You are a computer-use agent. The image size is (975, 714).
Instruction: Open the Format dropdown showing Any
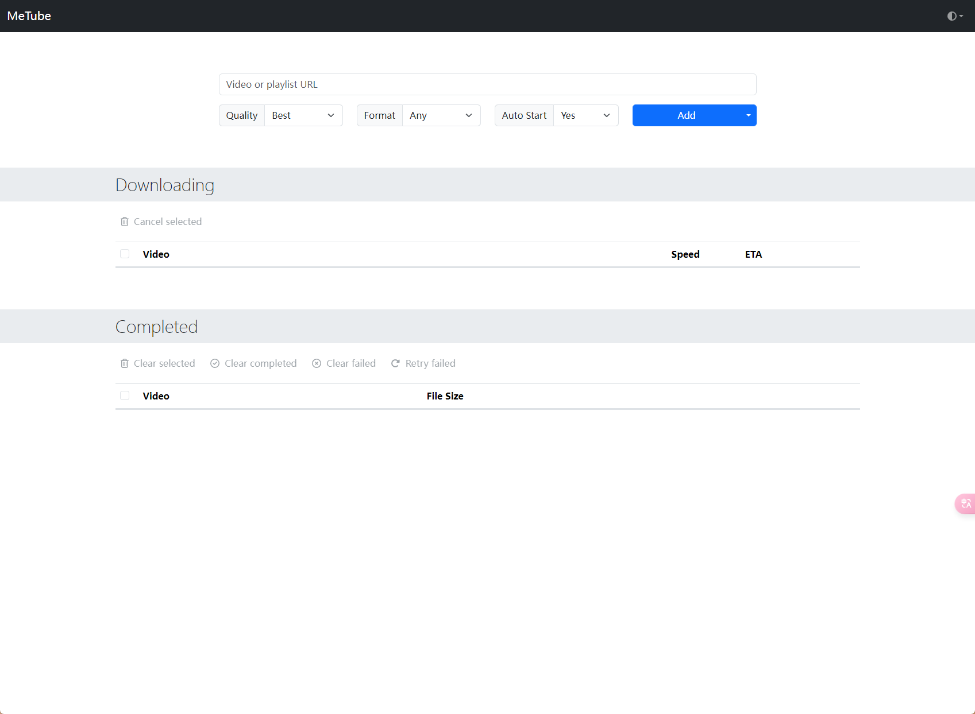pyautogui.click(x=441, y=115)
